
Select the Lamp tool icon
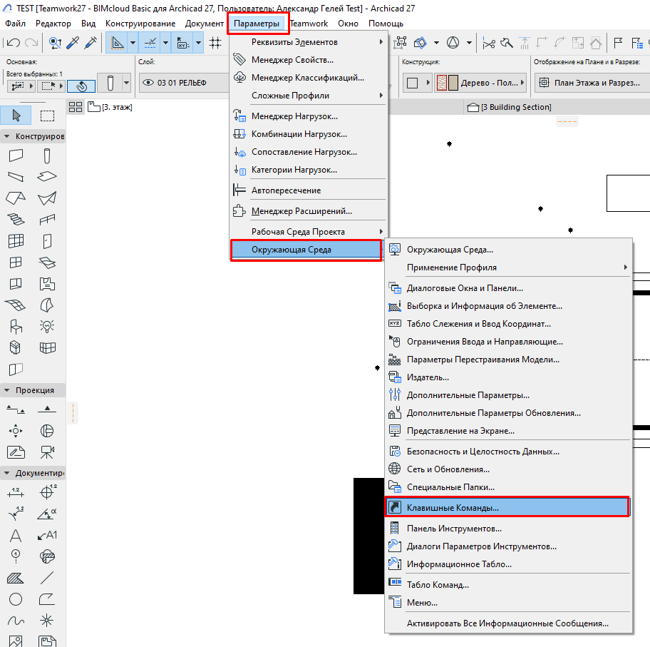point(47,326)
